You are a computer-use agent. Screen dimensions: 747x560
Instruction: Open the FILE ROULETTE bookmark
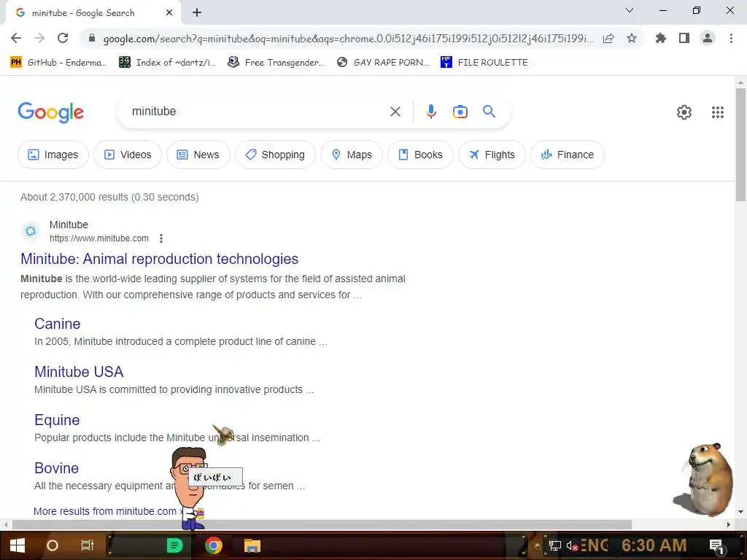pos(484,63)
